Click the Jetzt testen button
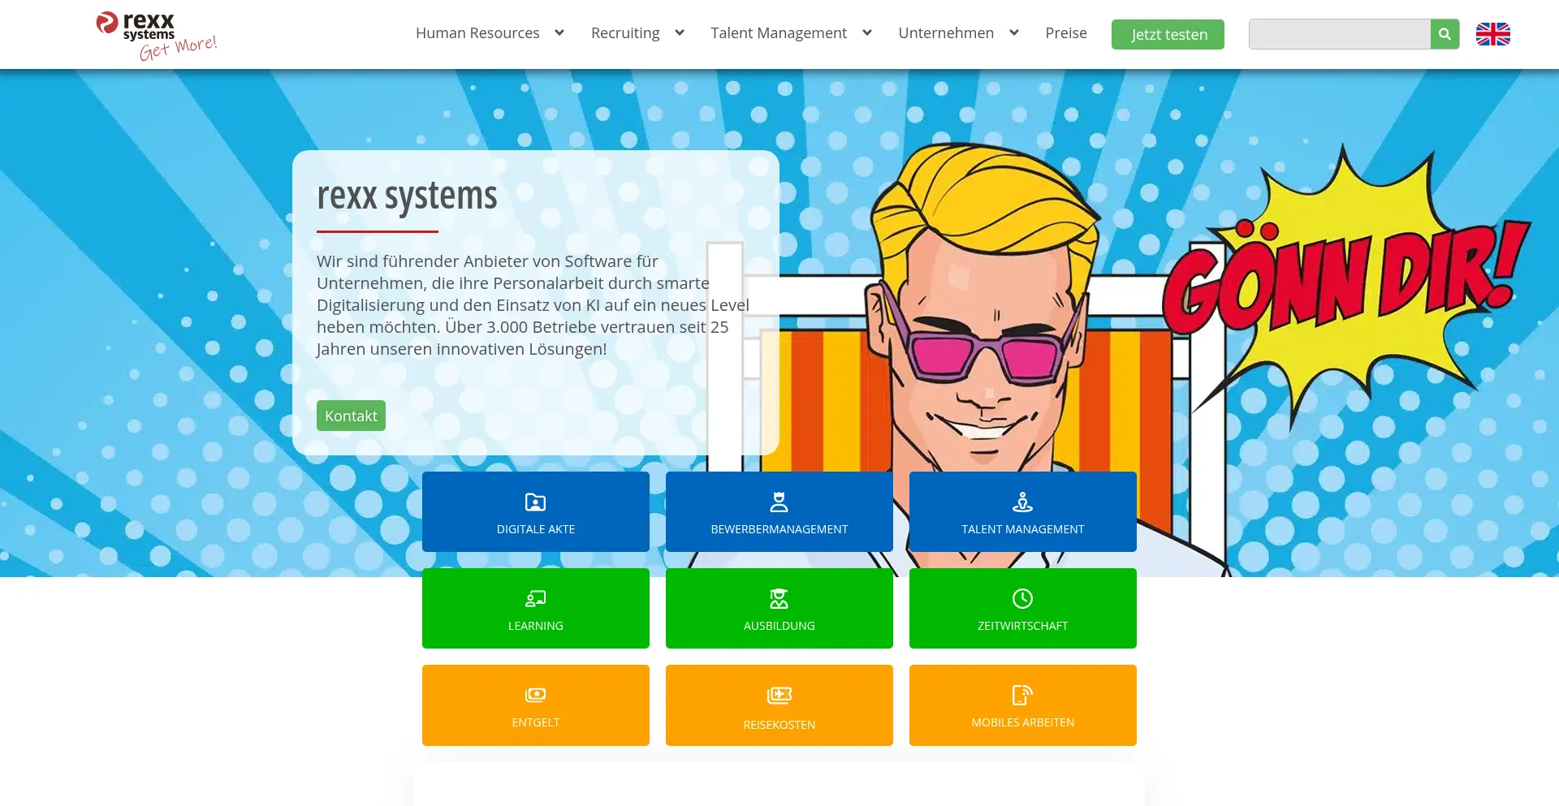The image size is (1559, 806). [x=1168, y=34]
